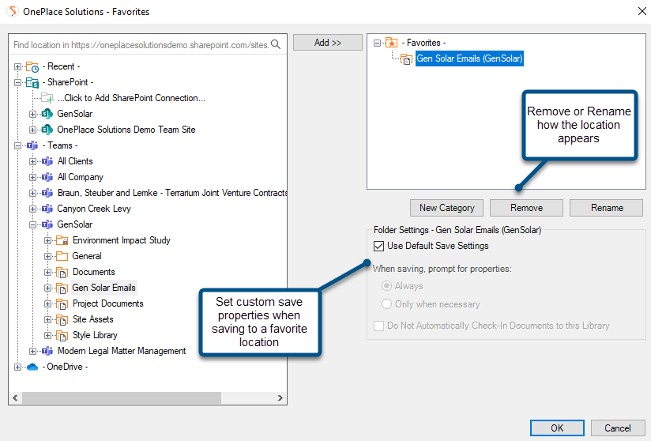Select Site Assets tree item

click(93, 319)
